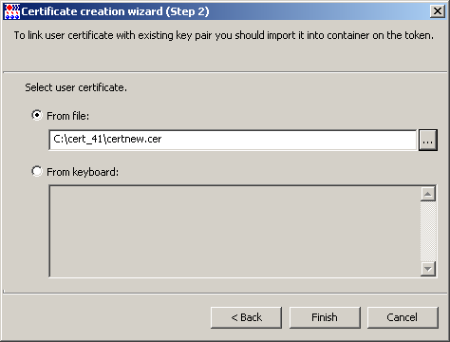This screenshot has height=342, width=450.
Task: Close the wizard window with X button
Action: pos(438,11)
